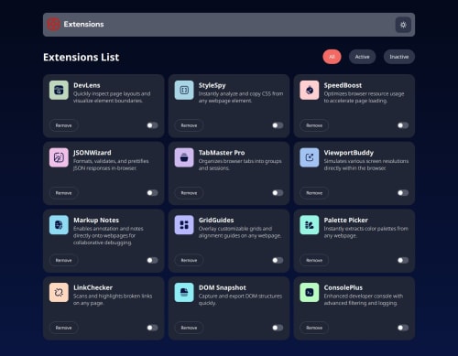Image resolution: width=458 pixels, height=356 pixels.
Task: Switch theme with the sun icon button
Action: [403, 25]
